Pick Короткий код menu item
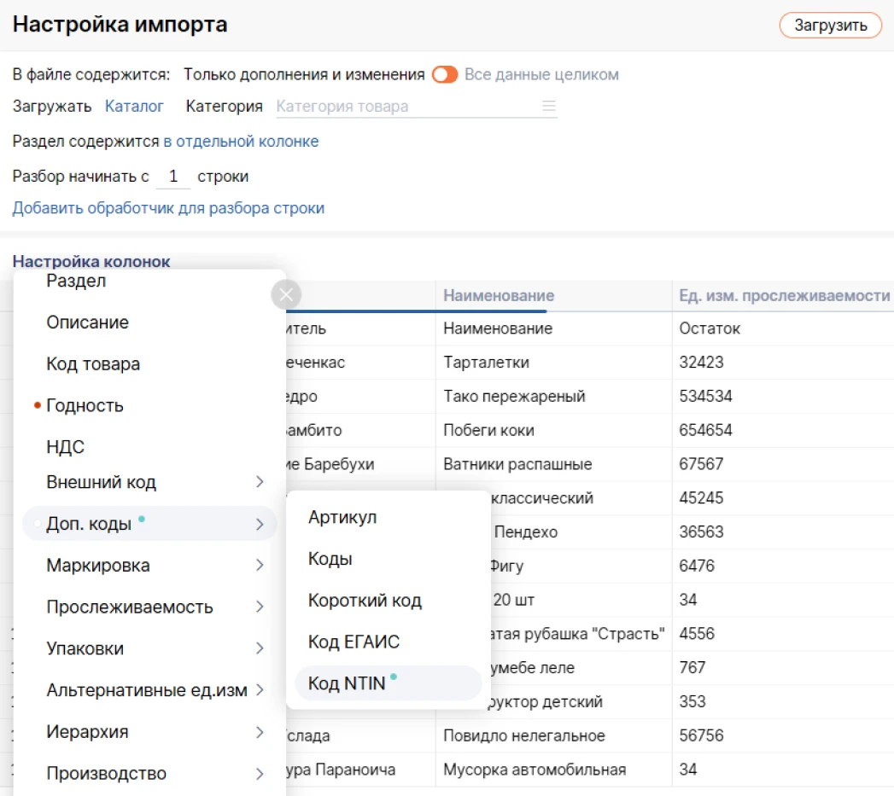The height and width of the screenshot is (796, 894). [365, 601]
